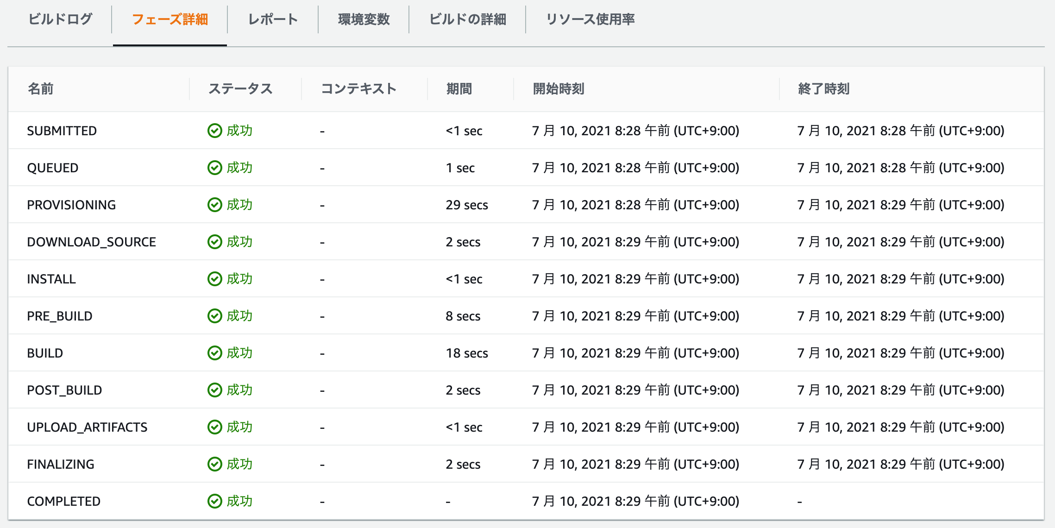Click the success icon for SUBMITTED phase

(x=215, y=130)
